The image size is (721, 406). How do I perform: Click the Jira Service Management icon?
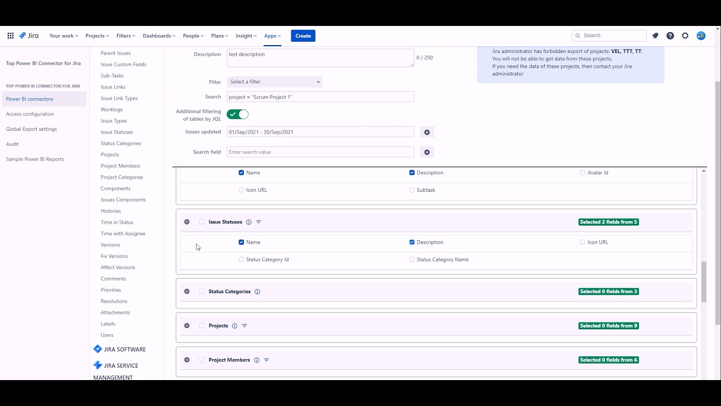pos(97,365)
